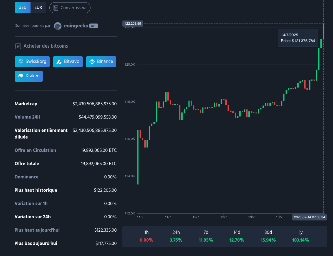Viewport: 333px width, 256px height.
Task: Click the Variation sur 24h label
Action: (33, 217)
